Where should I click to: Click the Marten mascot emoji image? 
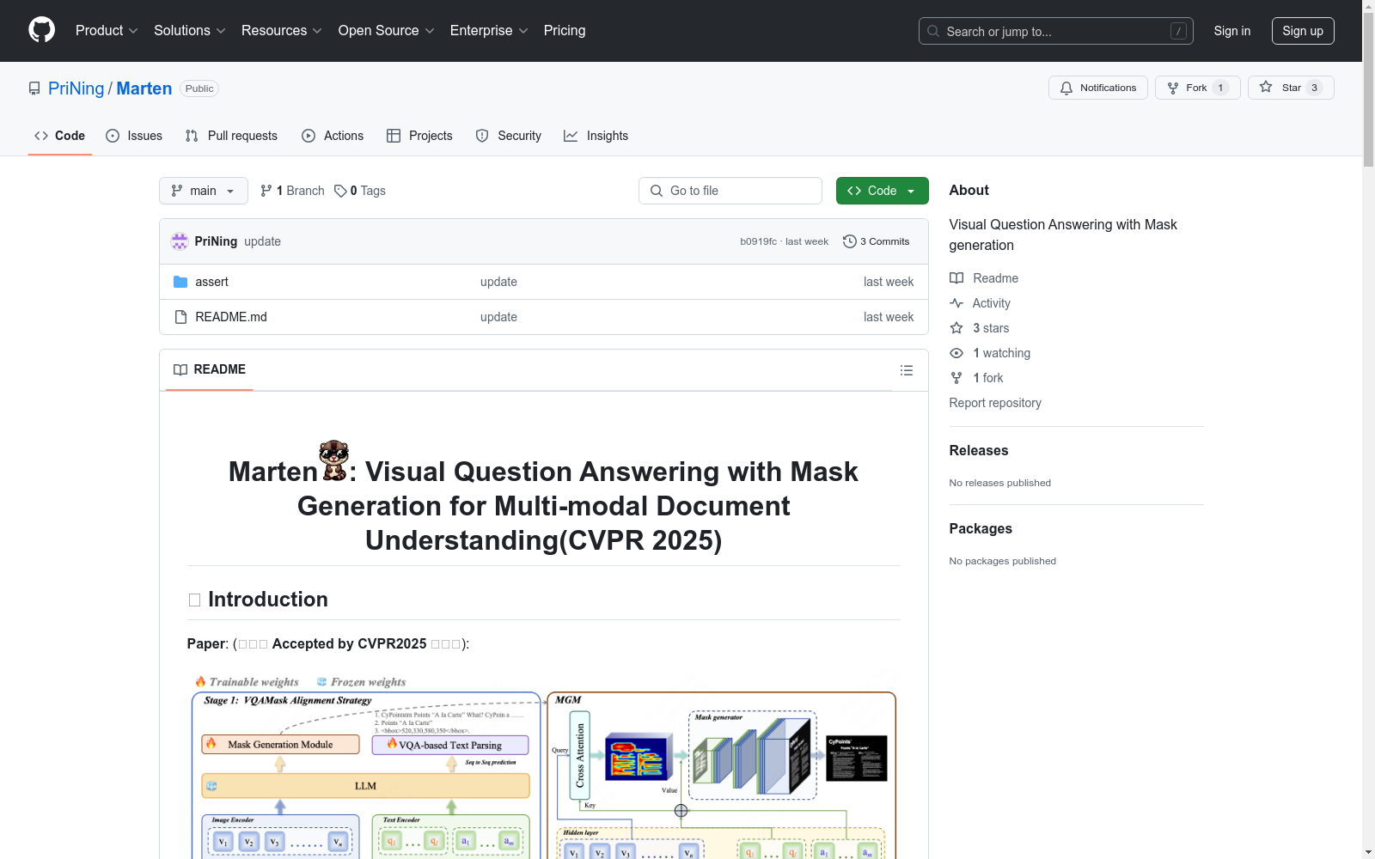[334, 460]
